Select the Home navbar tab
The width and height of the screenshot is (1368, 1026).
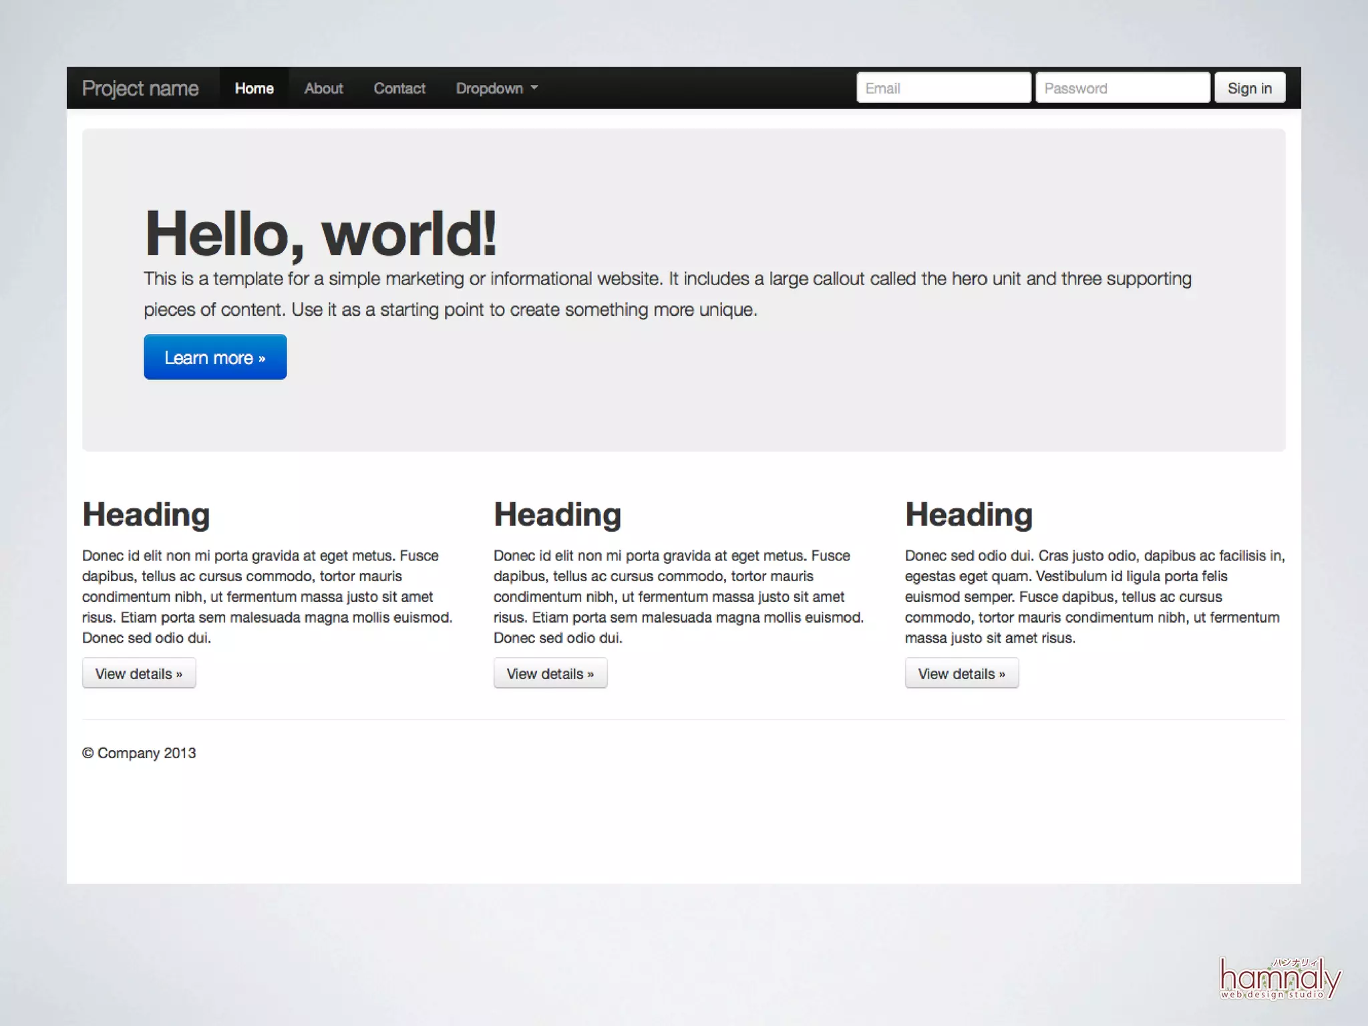254,88
